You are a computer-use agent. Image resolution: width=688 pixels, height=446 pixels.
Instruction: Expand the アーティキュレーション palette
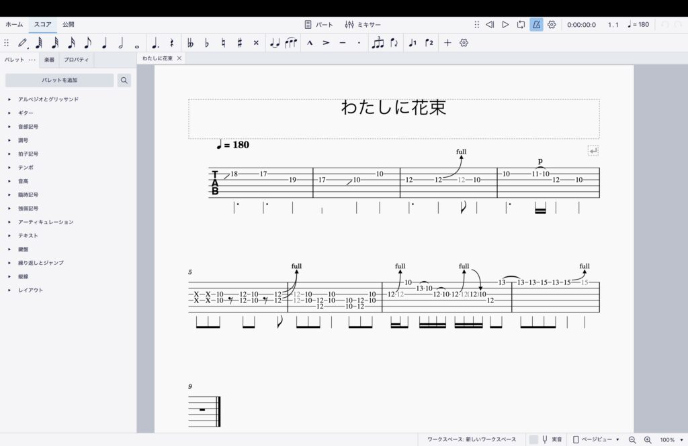point(9,222)
